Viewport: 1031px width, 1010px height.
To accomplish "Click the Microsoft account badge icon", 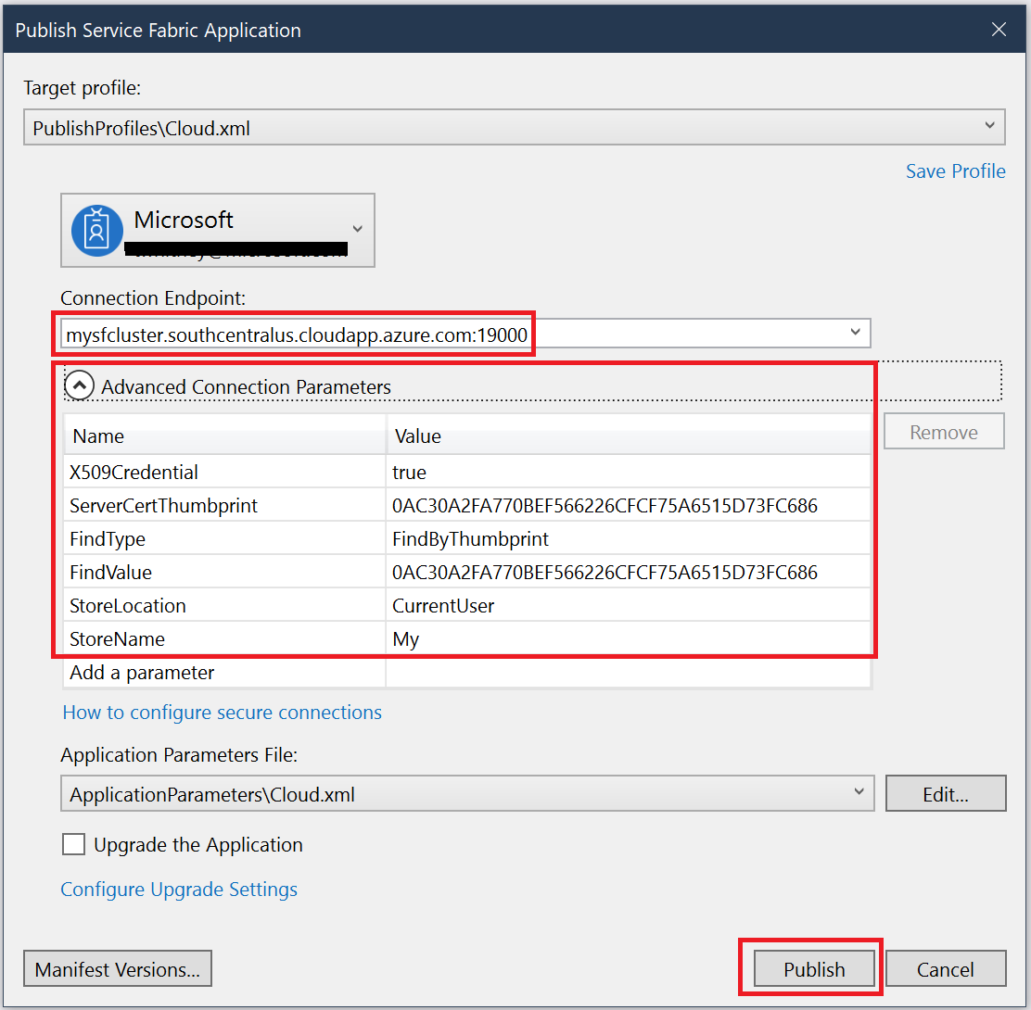I will 96,231.
